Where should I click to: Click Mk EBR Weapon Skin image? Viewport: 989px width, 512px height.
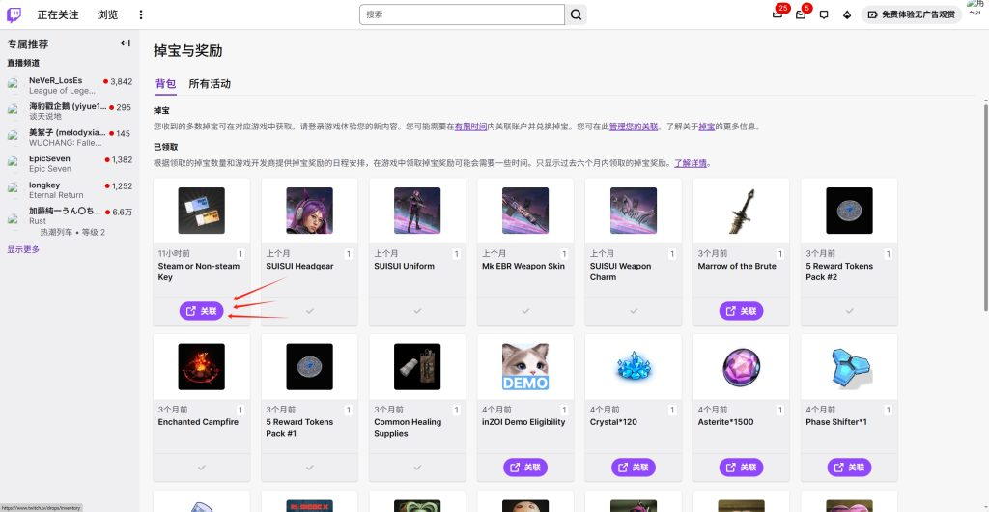click(525, 211)
